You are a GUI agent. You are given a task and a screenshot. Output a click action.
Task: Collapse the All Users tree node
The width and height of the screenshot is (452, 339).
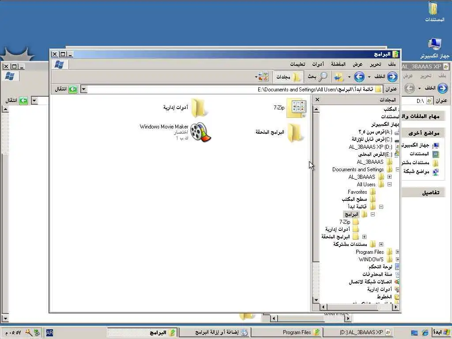pyautogui.click(x=389, y=185)
